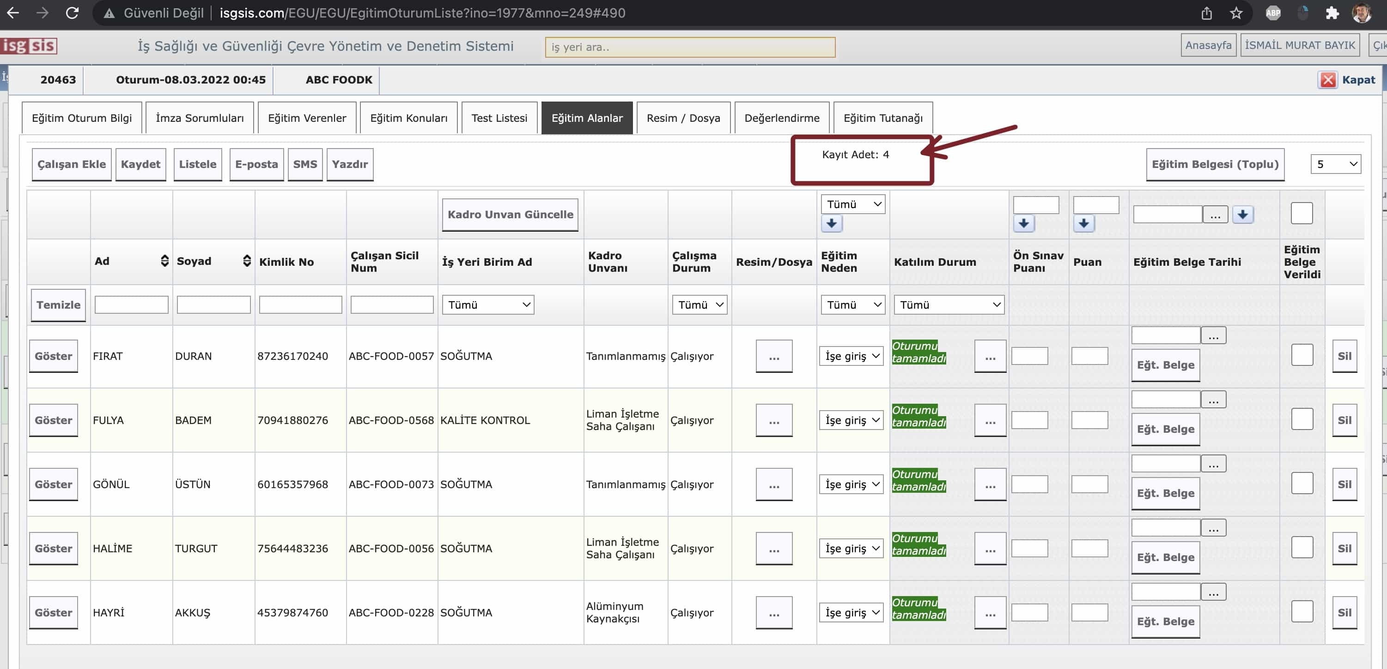Sort by Ad column arrows
Image resolution: width=1387 pixels, height=669 pixels.
click(165, 261)
